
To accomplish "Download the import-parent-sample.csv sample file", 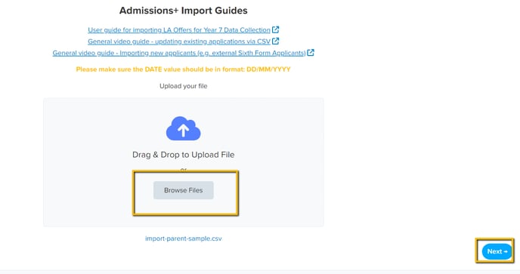I will coord(184,239).
